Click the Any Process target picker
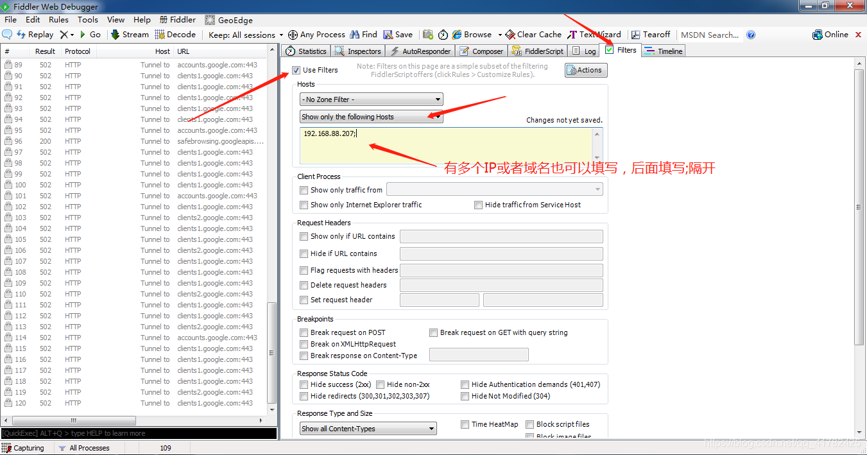 click(316, 35)
